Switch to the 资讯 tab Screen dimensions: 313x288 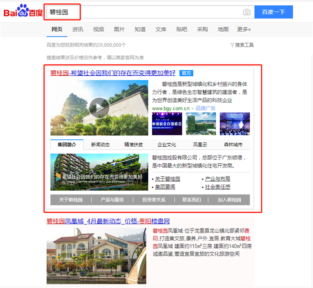pos(77,29)
